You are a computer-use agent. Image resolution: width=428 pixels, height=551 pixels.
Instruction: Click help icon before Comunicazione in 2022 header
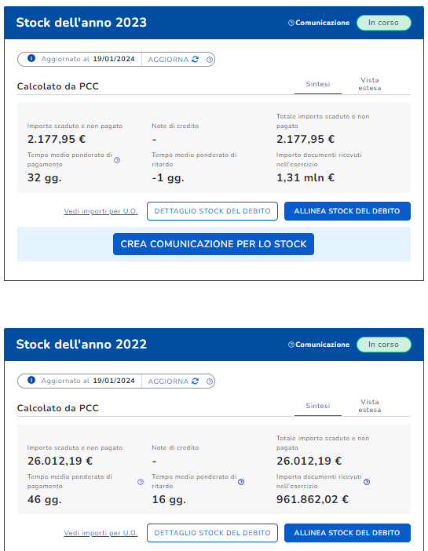point(291,345)
